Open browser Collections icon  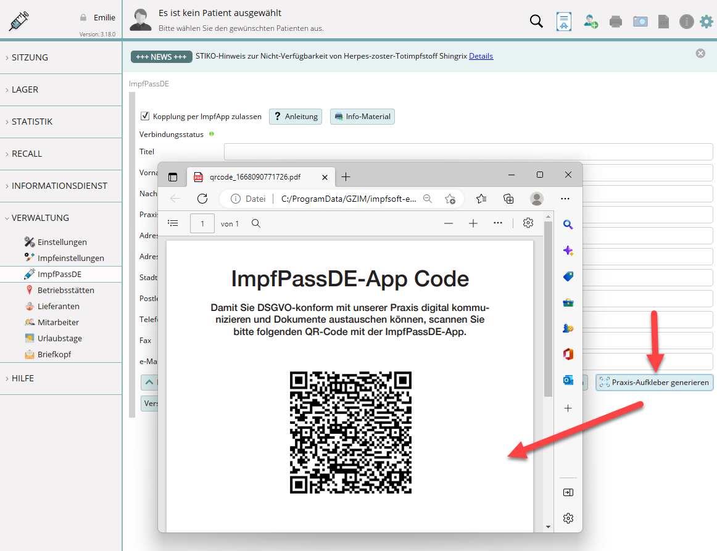point(508,199)
